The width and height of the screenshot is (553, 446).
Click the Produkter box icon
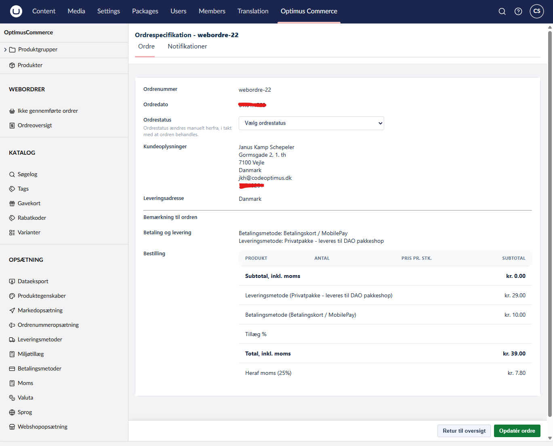click(12, 65)
